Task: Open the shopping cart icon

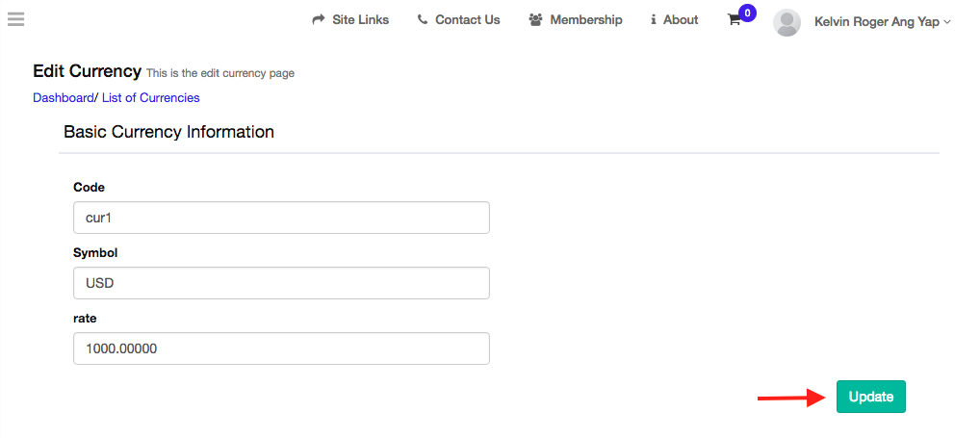Action: 734,20
